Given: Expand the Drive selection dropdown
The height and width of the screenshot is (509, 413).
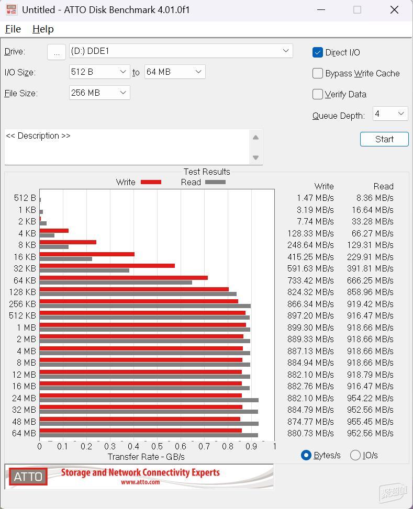Looking at the screenshot, I should click(x=181, y=51).
